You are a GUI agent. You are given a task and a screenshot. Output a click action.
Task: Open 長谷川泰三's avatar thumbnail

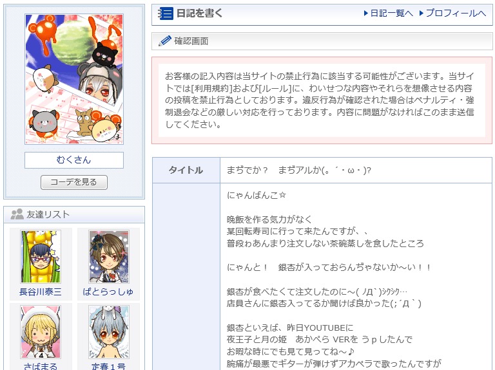(41, 257)
